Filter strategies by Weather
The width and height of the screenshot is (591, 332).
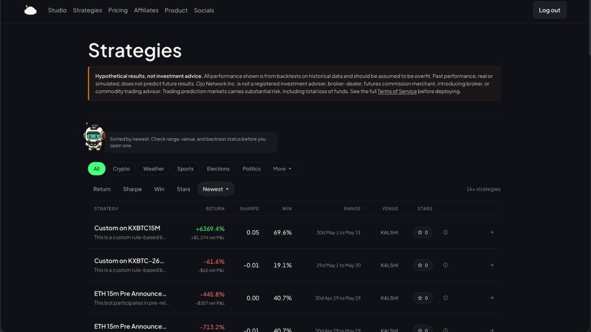(154, 169)
